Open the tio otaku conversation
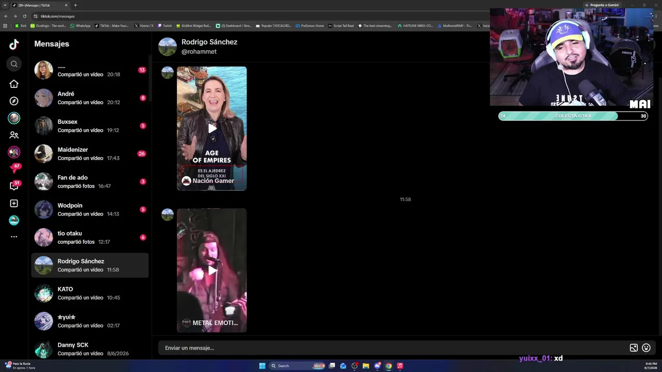Screen dimensions: 662x372 [x=90, y=237]
